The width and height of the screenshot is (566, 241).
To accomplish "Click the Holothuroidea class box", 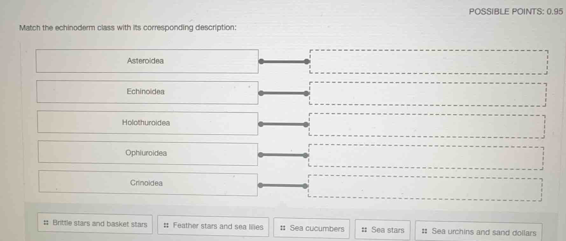I will pyautogui.click(x=148, y=123).
